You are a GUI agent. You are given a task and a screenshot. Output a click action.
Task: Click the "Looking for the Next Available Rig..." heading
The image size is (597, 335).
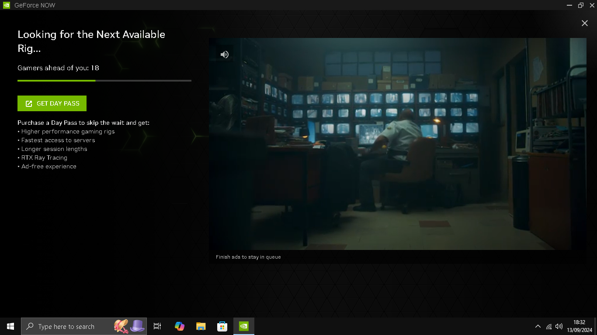click(91, 41)
